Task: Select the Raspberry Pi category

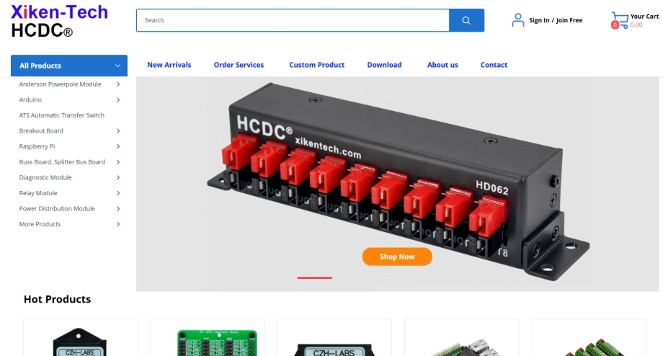Action: click(37, 146)
